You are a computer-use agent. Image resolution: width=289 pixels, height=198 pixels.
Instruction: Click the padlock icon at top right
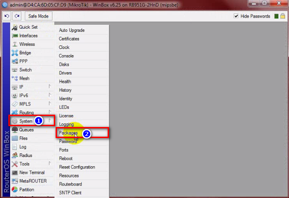point(282,16)
